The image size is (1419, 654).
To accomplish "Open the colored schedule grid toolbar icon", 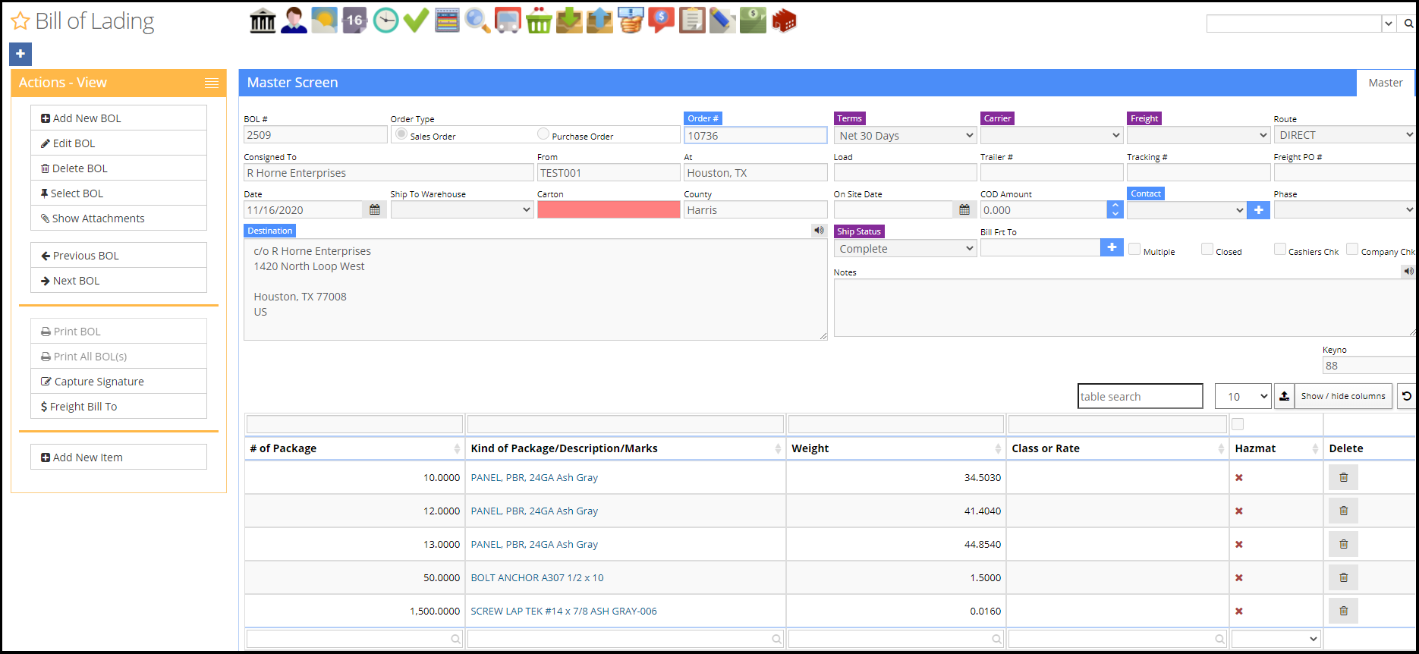I will click(x=447, y=20).
